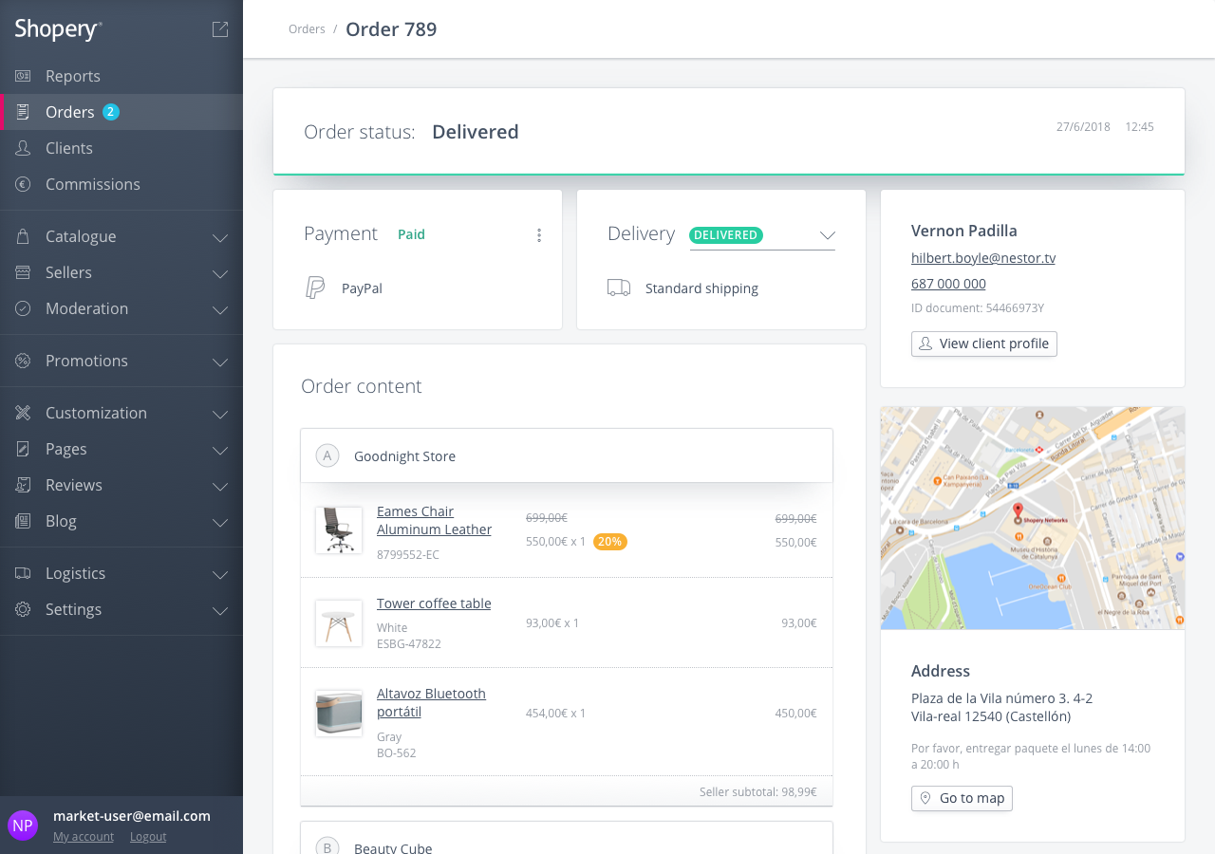Open the Reports section in sidebar
Viewport: 1215px width, 854px height.
click(x=21, y=75)
